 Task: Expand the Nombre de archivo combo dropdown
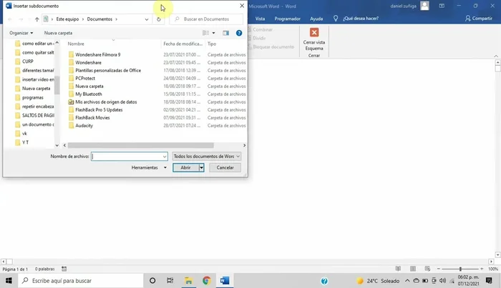coord(165,157)
